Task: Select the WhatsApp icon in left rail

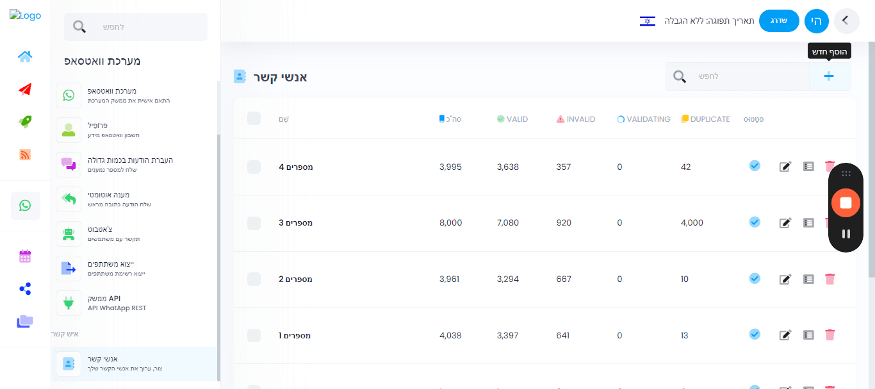Action: coord(25,206)
